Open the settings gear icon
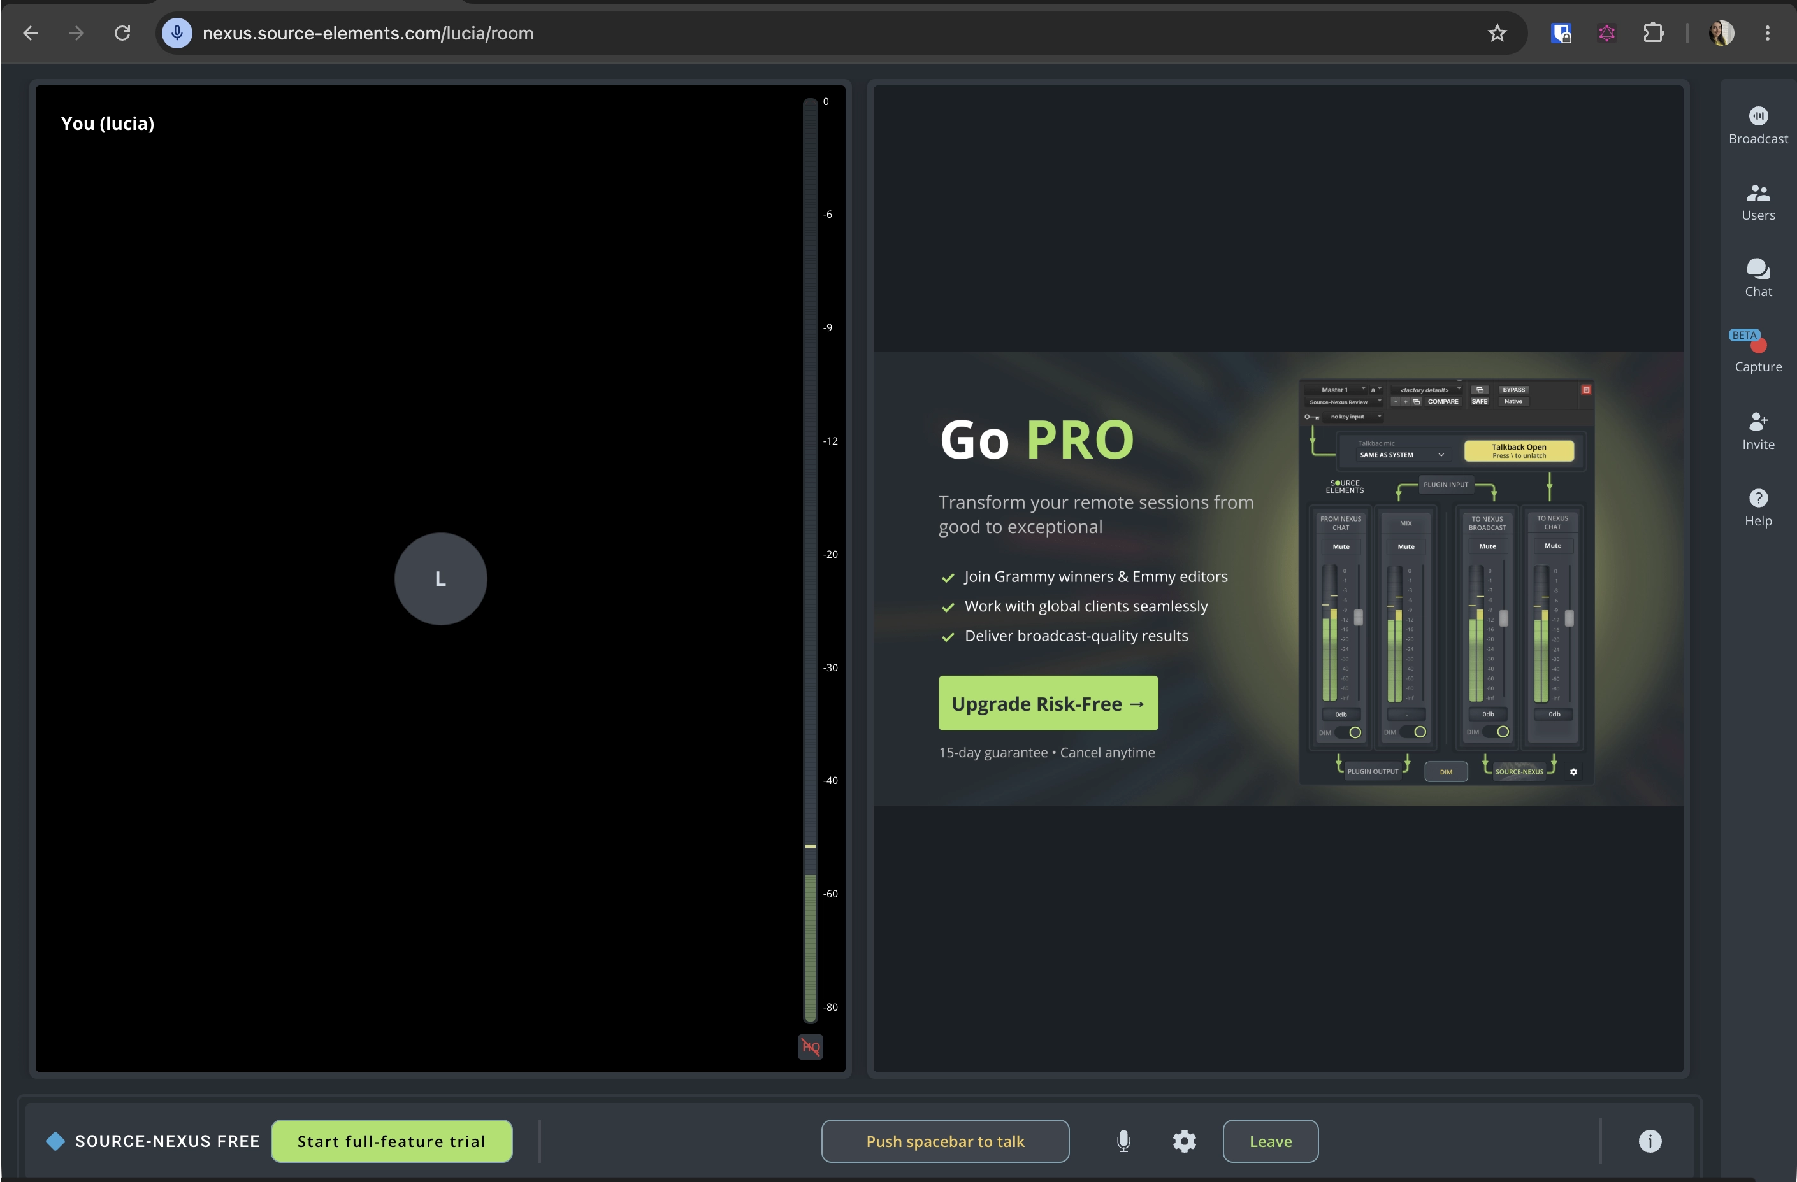This screenshot has width=1797, height=1182. tap(1184, 1141)
